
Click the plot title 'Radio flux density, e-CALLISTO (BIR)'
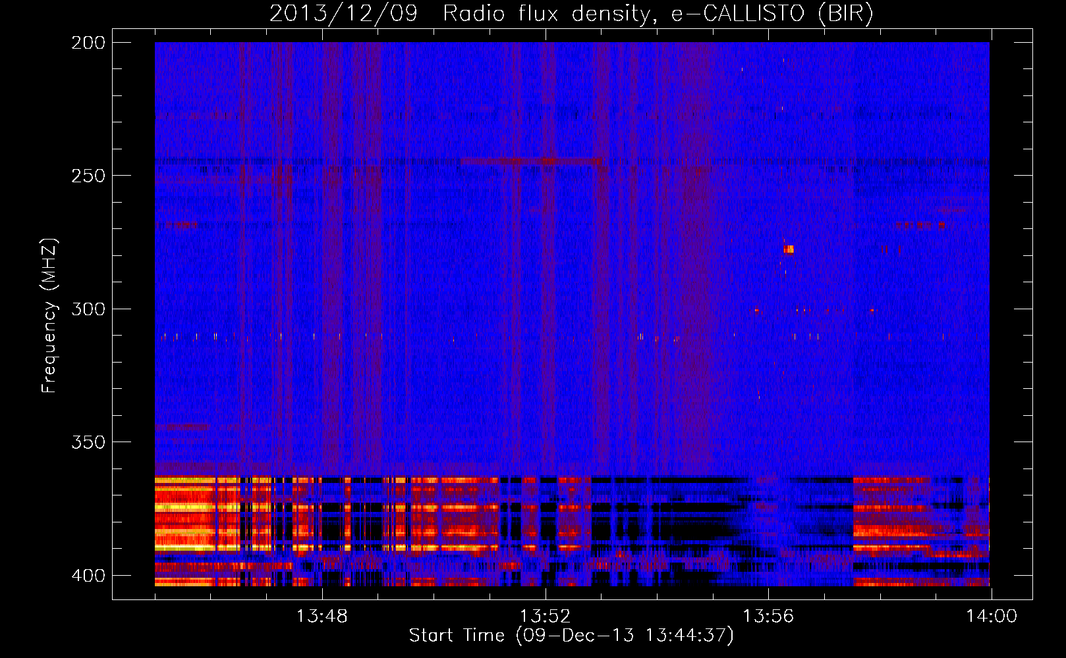click(x=658, y=14)
